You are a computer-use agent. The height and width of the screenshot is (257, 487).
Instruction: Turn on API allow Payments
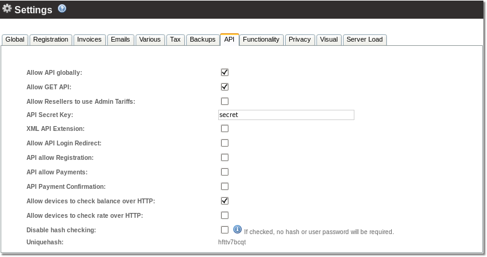(x=225, y=172)
